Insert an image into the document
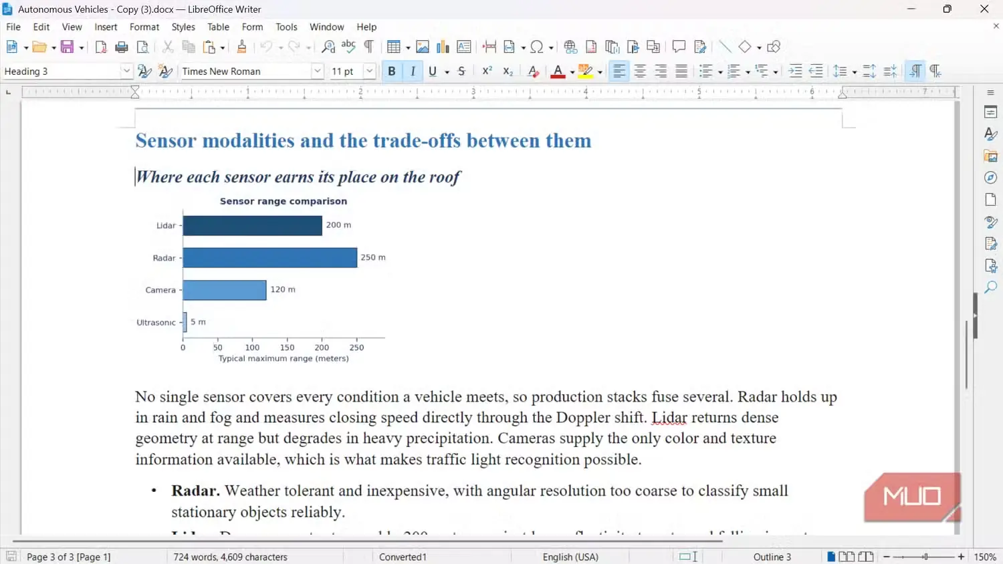This screenshot has height=564, width=1003. pos(423,47)
